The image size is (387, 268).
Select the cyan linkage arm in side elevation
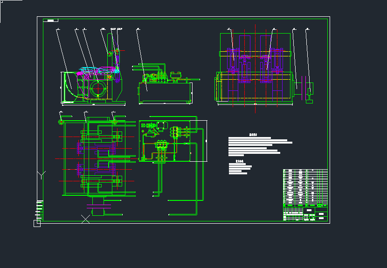pos(98,71)
